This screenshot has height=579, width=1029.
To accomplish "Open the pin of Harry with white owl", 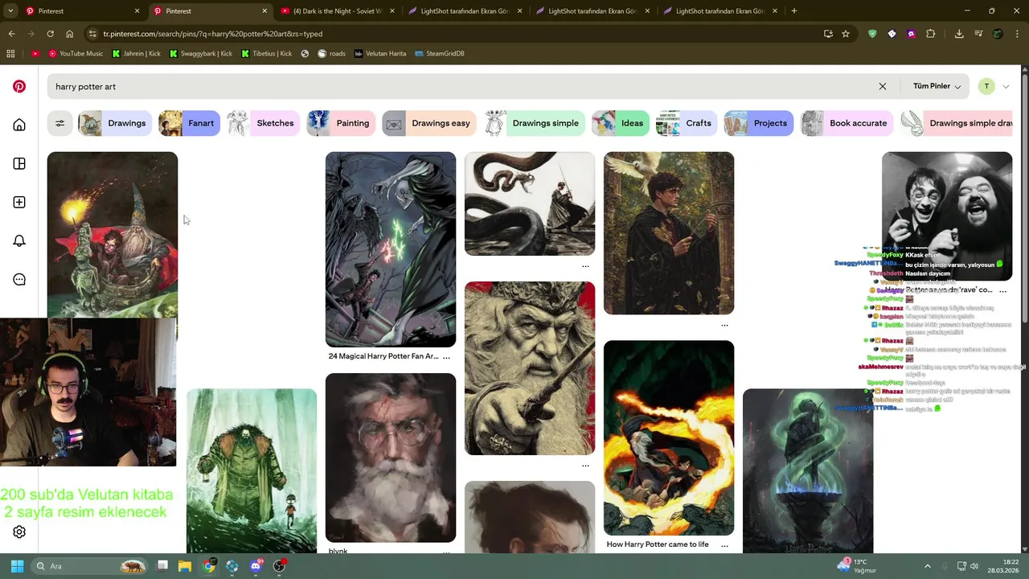I will click(x=669, y=233).
